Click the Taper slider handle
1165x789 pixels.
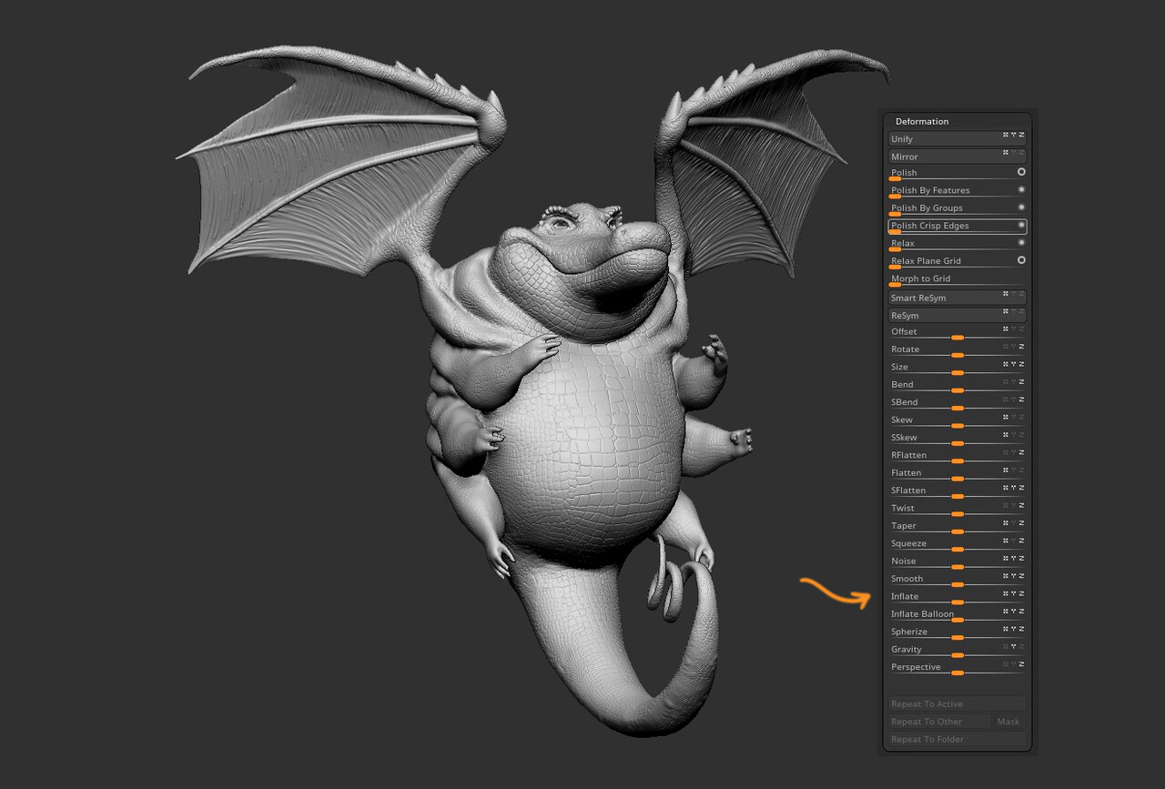[x=957, y=531]
